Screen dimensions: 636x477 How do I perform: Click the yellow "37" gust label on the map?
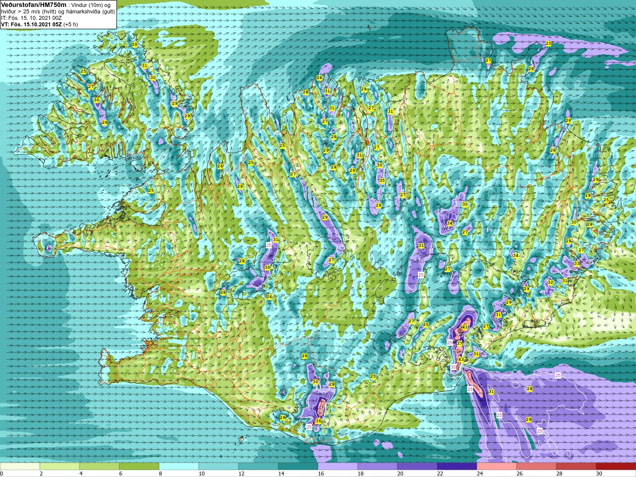(460, 344)
